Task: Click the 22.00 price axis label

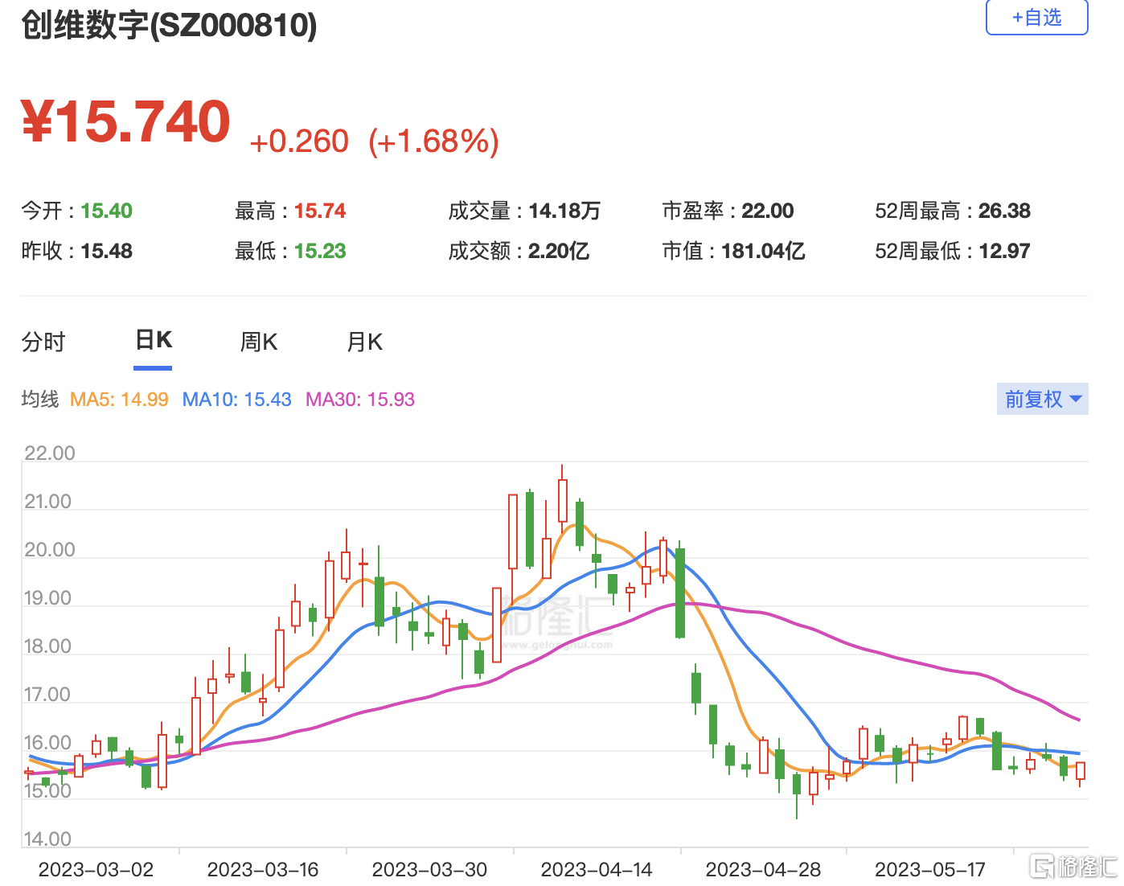Action: [49, 453]
